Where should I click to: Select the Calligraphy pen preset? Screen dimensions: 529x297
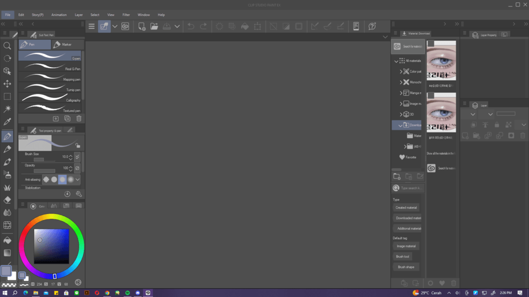tap(50, 98)
